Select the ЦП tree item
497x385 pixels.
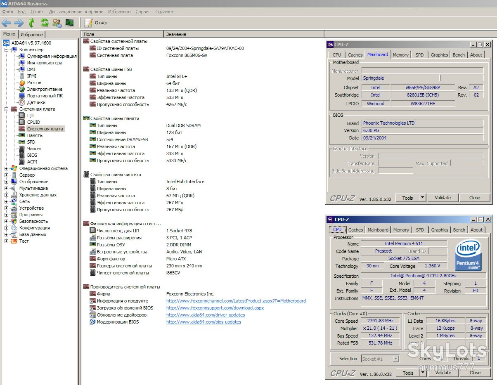[x=30, y=116]
